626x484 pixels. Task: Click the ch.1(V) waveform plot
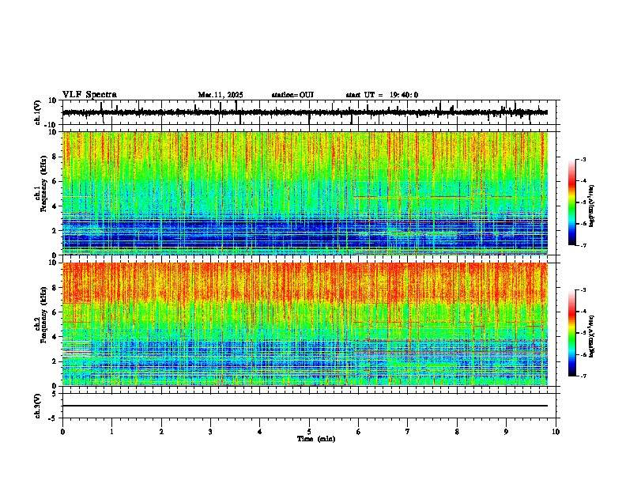tap(305, 112)
